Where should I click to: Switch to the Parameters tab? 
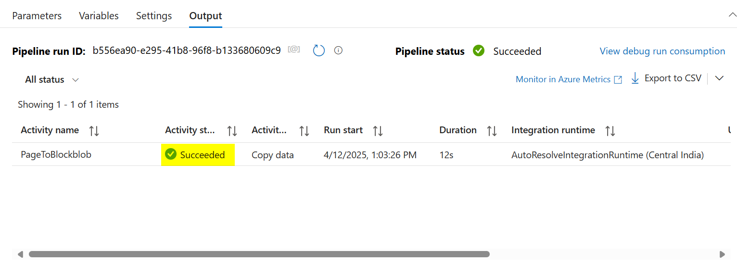click(x=37, y=16)
